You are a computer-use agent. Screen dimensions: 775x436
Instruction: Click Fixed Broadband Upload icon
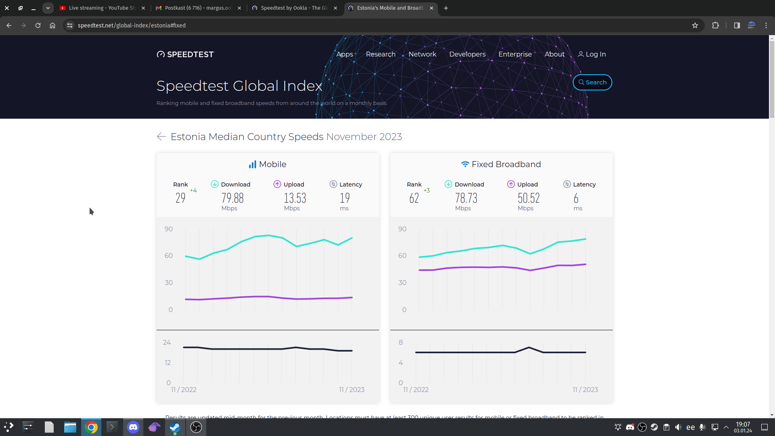click(x=511, y=184)
